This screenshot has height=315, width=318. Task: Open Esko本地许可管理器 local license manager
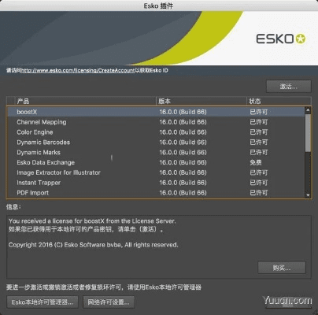point(43,302)
